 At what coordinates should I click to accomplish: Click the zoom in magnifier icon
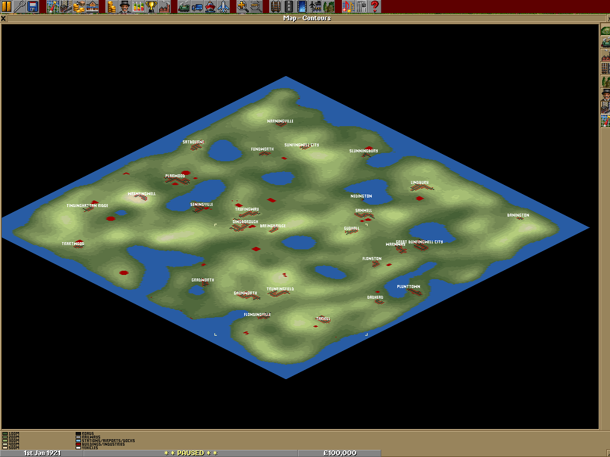click(243, 7)
